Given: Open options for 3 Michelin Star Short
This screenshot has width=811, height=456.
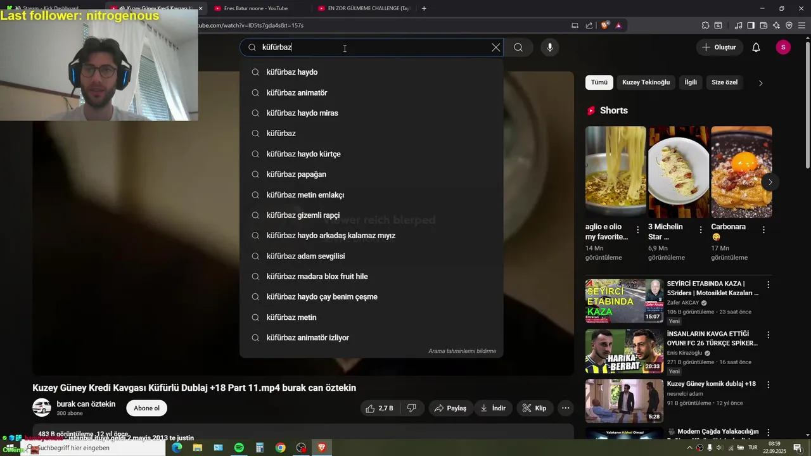Looking at the screenshot, I should click(x=701, y=230).
